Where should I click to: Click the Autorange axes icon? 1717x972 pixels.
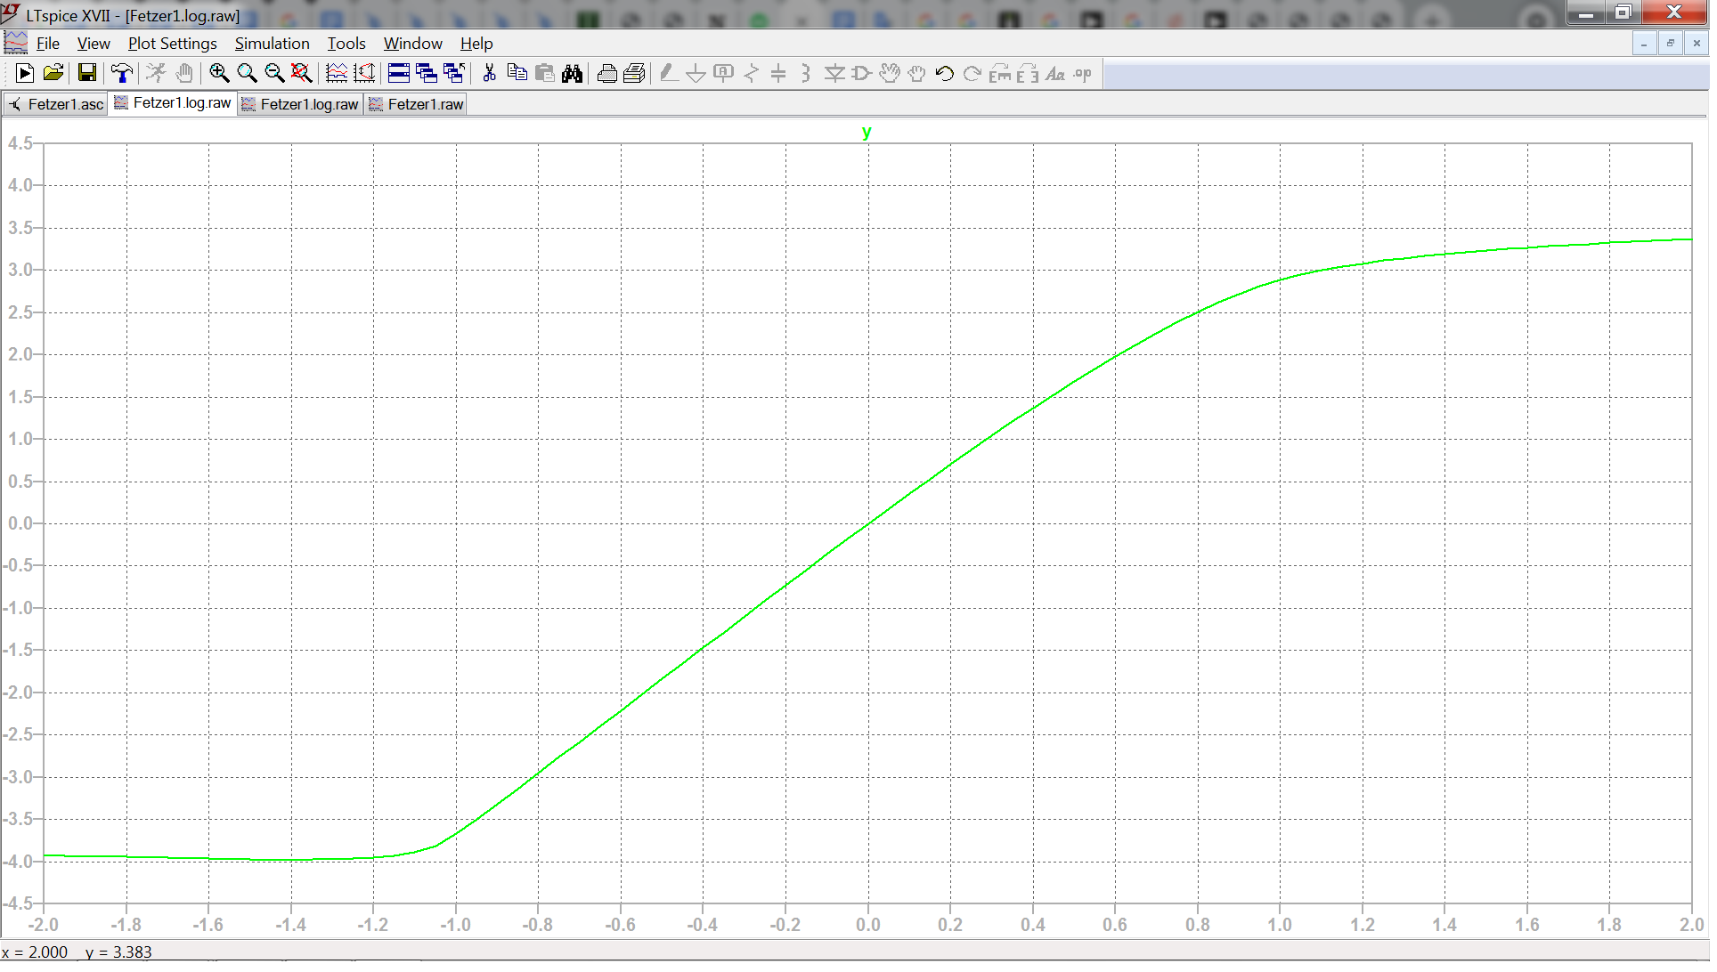click(364, 74)
